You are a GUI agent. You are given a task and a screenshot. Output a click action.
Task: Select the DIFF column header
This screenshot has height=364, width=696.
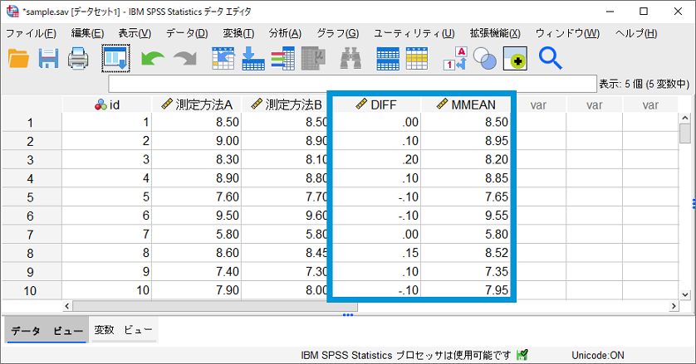pos(376,104)
